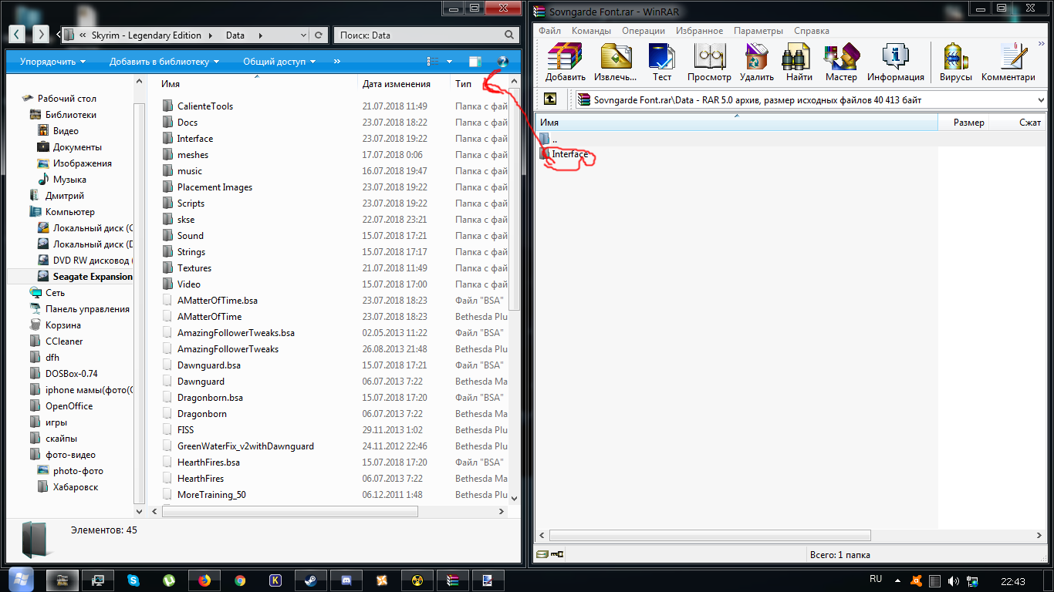The height and width of the screenshot is (592, 1054).
Task: Click the Data breadcrumb in address bar
Action: [x=235, y=35]
